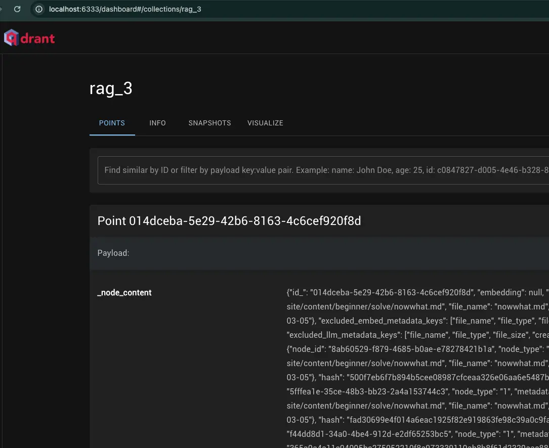Viewport: 549px width, 448px height.
Task: Open the SNAPSHOTS tab
Action: 209,123
